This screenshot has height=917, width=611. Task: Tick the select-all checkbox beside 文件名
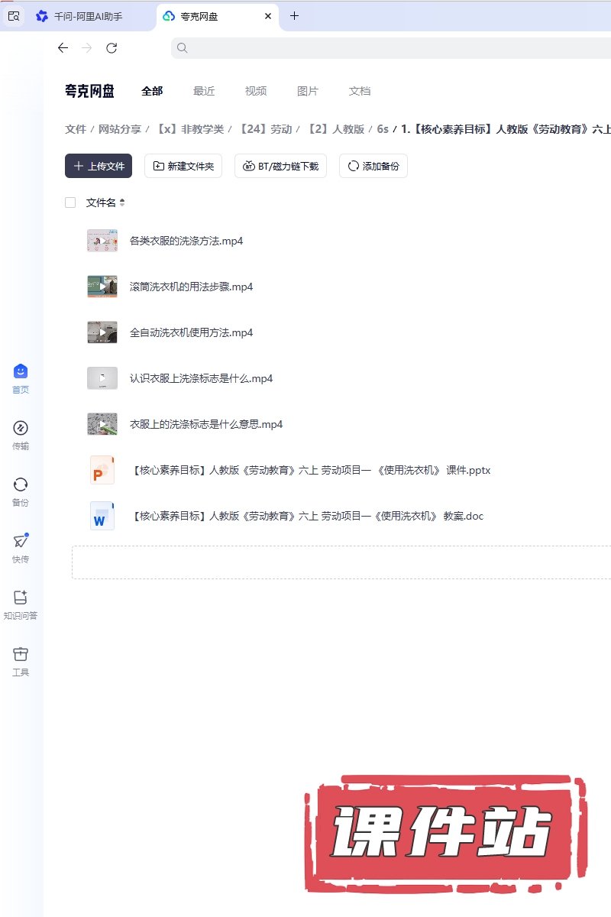(70, 203)
